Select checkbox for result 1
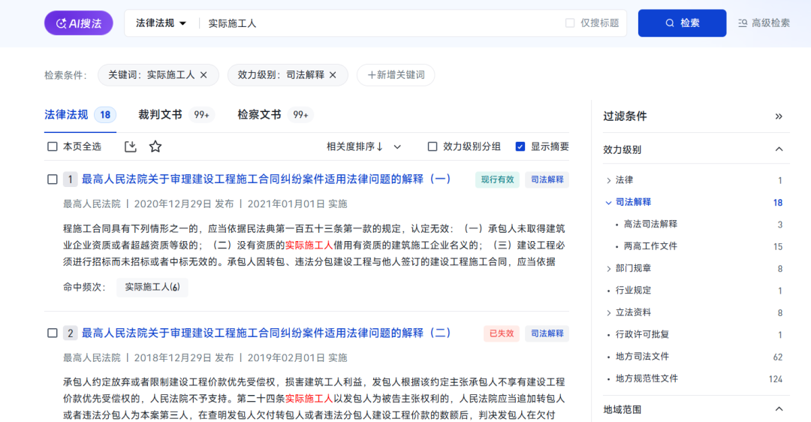Viewport: 811px width, 422px height. [53, 179]
